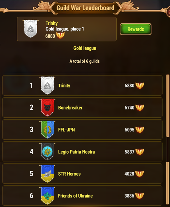This screenshot has height=207, width=170.
Task: Click the STR Heroes eagle banner
Action: [47, 173]
